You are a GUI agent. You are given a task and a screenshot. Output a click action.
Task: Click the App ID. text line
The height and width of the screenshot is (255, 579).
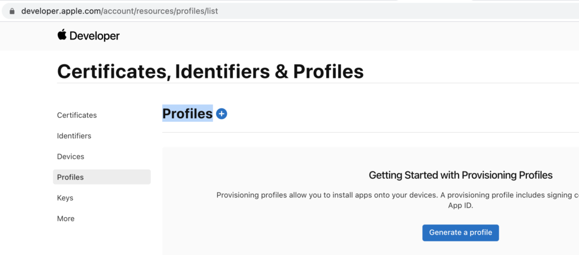click(460, 205)
